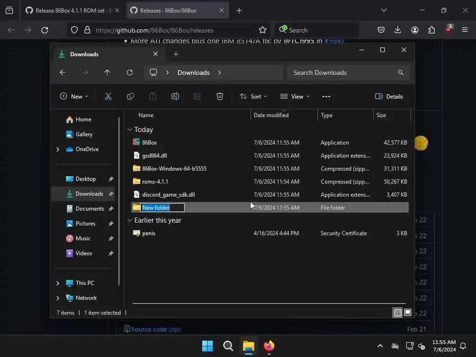Collapse the Earlier this year group
The height and width of the screenshot is (357, 476).
pyautogui.click(x=130, y=220)
